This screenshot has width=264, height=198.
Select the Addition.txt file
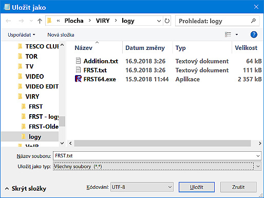(x=101, y=61)
